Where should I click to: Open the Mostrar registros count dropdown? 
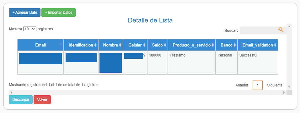point(30,29)
